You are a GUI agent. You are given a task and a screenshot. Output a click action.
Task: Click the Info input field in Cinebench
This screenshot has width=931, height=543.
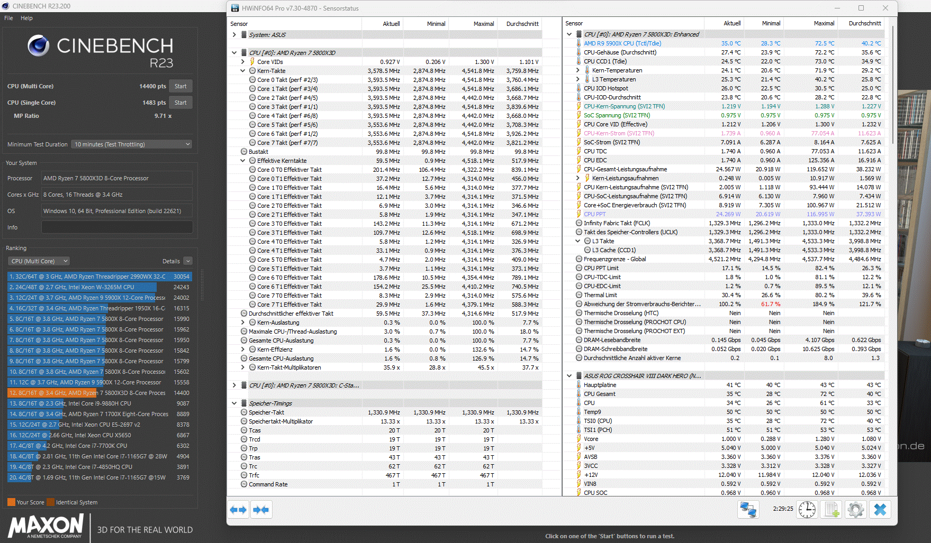(x=117, y=227)
